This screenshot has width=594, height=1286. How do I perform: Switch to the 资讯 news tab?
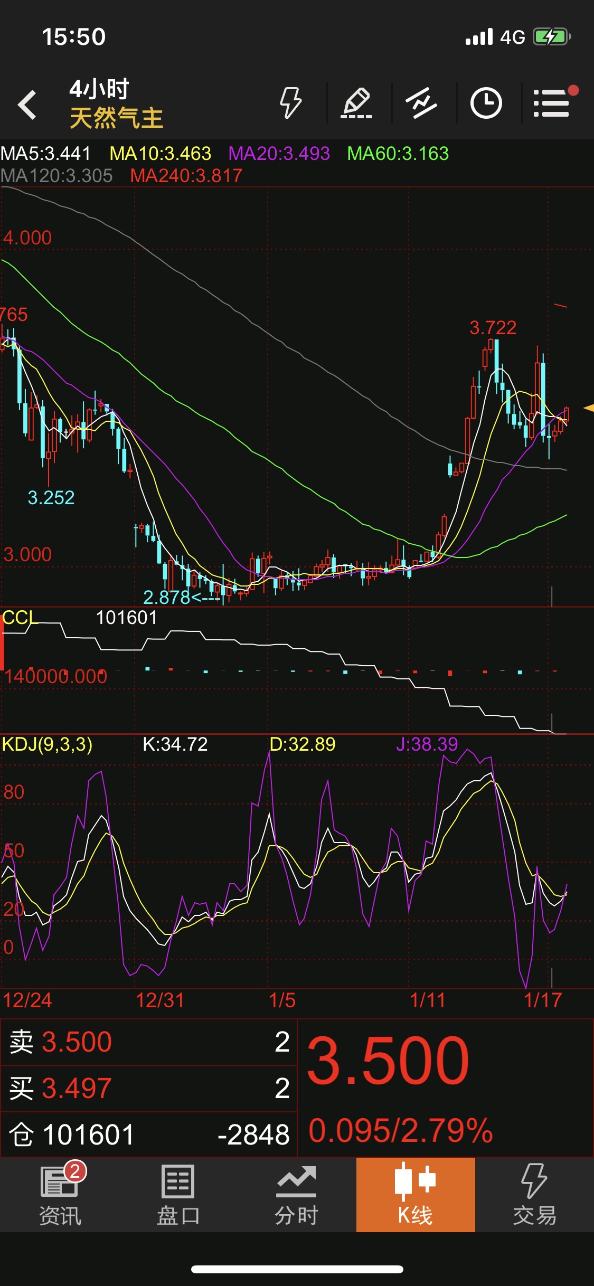(x=60, y=1195)
